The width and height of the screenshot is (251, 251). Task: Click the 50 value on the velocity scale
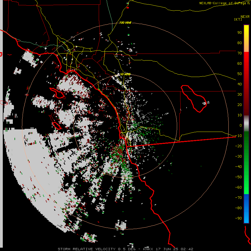(x=240, y=74)
